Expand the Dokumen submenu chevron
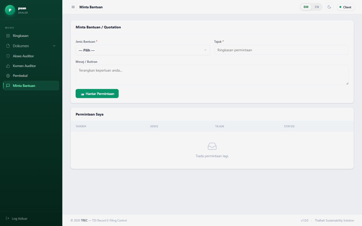 pyautogui.click(x=54, y=46)
